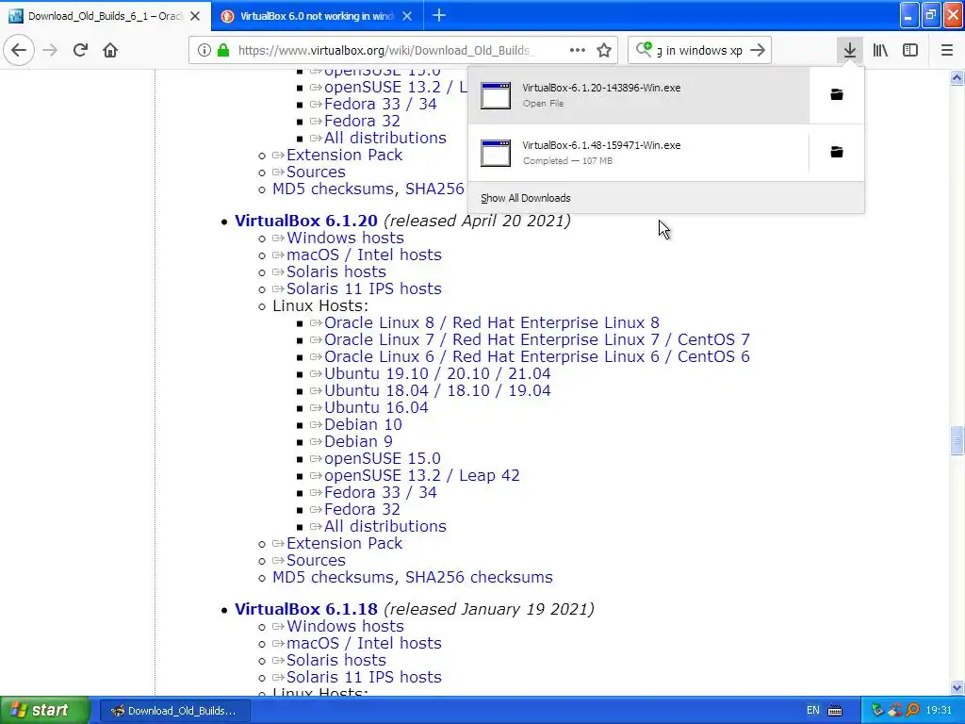Open openSUSE 13.2 / Leap 42 link

421,475
